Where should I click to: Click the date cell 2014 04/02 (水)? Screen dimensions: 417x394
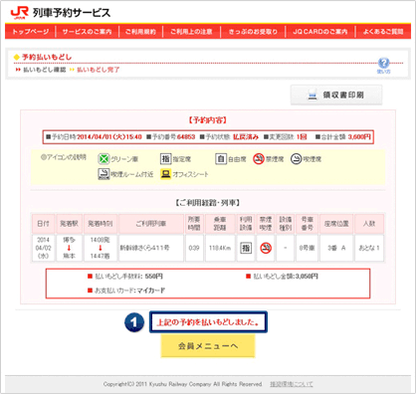tap(44, 248)
